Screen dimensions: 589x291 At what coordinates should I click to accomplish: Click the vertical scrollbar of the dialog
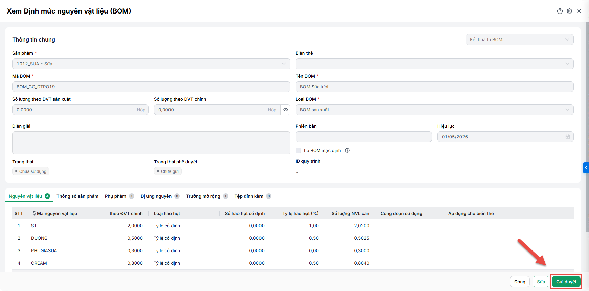click(x=587, y=127)
